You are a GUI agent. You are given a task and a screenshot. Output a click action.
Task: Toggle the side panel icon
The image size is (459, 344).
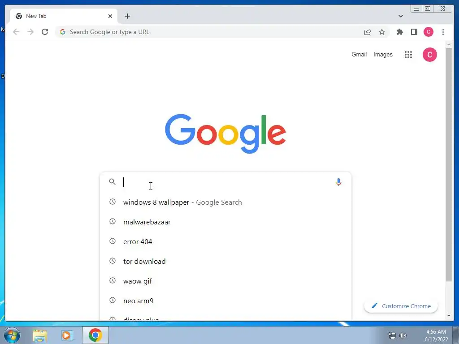tap(414, 32)
